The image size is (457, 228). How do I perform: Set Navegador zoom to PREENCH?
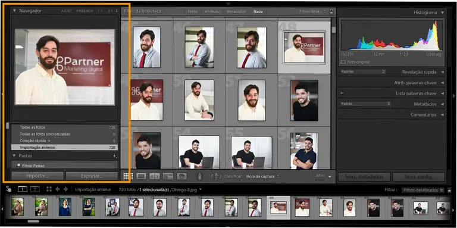pyautogui.click(x=84, y=11)
